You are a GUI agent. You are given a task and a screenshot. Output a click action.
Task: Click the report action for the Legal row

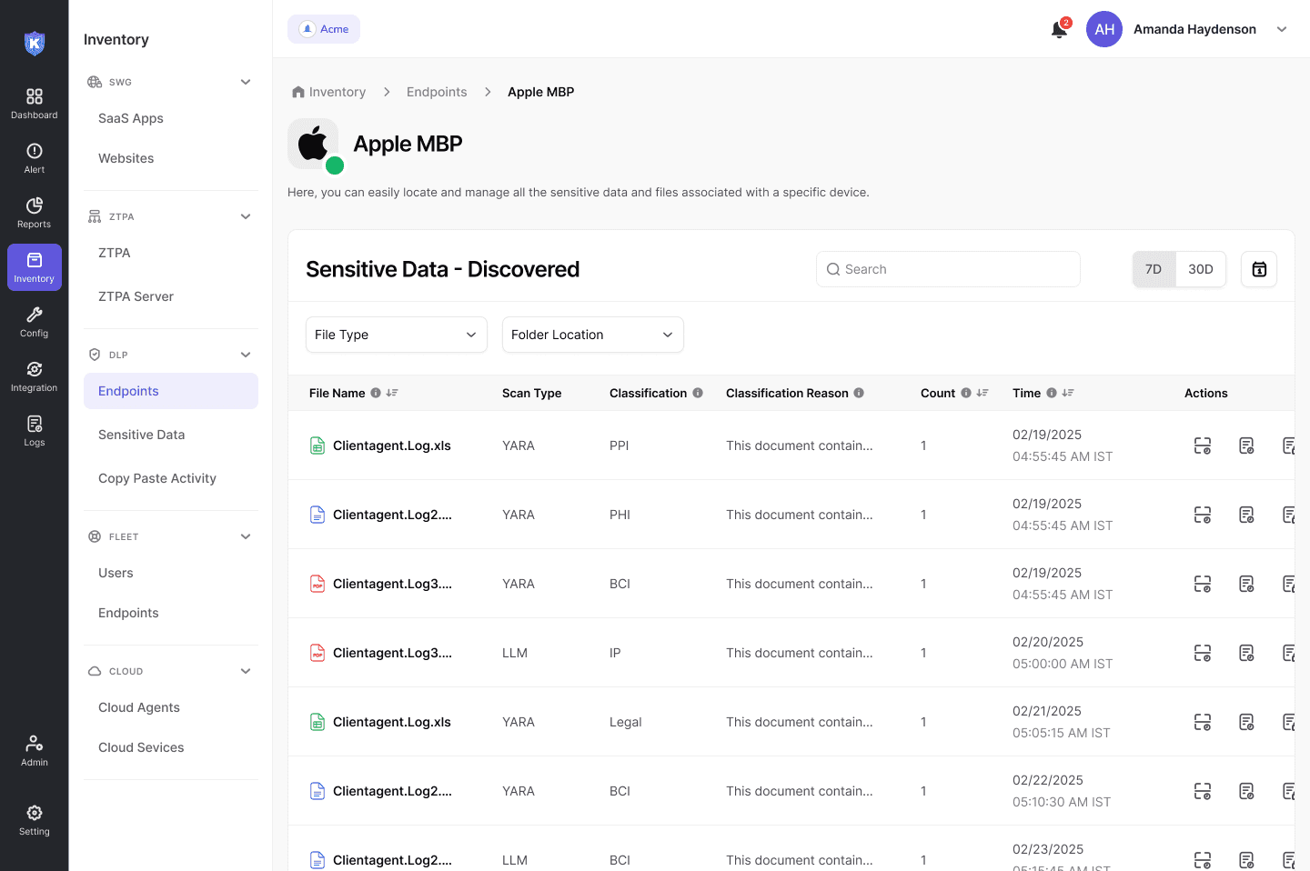point(1246,722)
